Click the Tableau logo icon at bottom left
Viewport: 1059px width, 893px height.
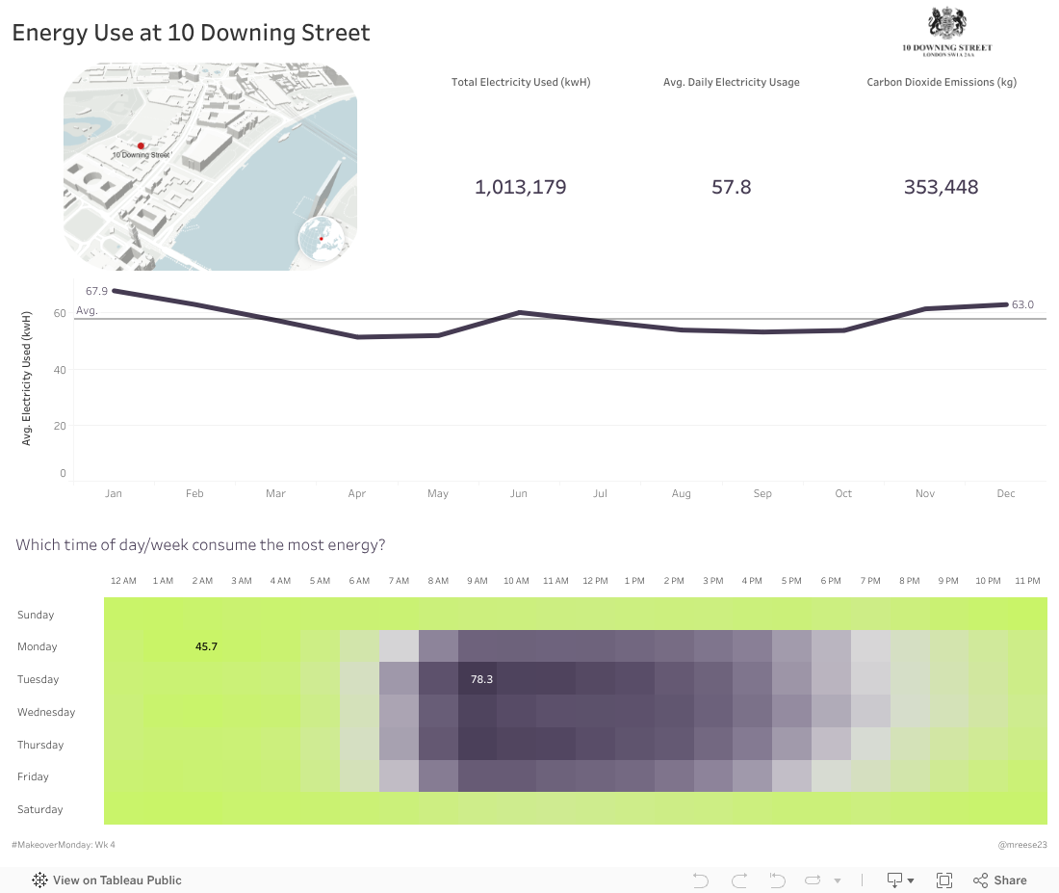40,880
